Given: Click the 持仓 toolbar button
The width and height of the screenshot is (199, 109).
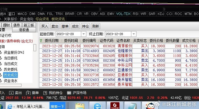Looking at the screenshot, I should [85, 26].
